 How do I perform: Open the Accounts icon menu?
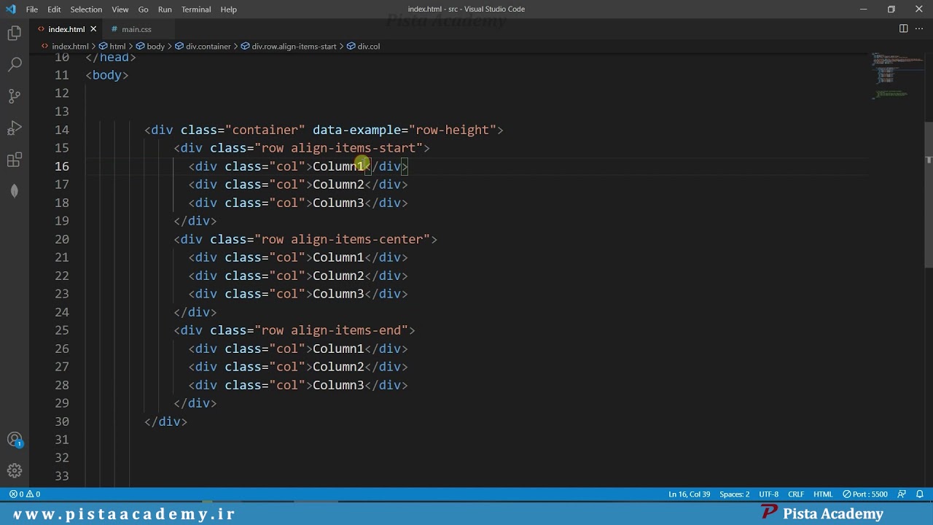(15, 440)
